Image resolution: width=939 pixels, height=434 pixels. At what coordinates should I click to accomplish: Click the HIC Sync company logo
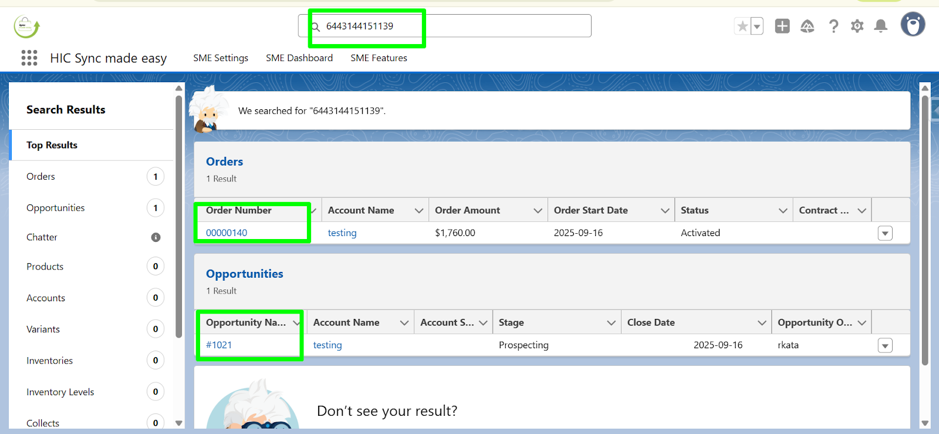[x=26, y=26]
